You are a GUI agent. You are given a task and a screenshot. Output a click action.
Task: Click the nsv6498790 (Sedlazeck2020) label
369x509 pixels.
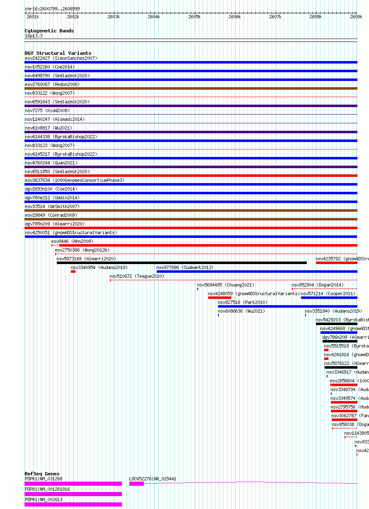[57, 76]
